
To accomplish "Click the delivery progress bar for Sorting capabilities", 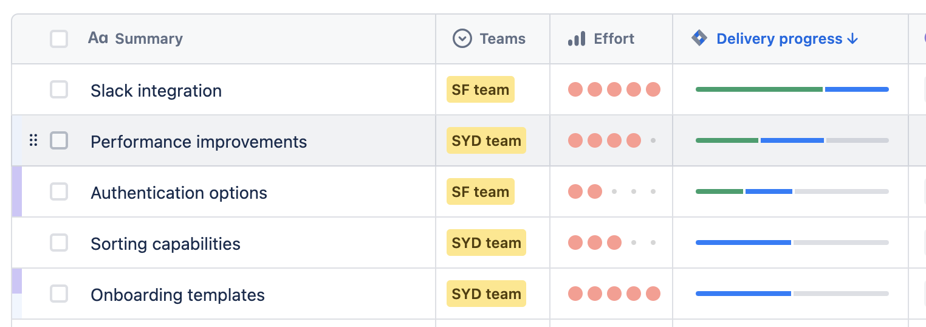I will [792, 243].
